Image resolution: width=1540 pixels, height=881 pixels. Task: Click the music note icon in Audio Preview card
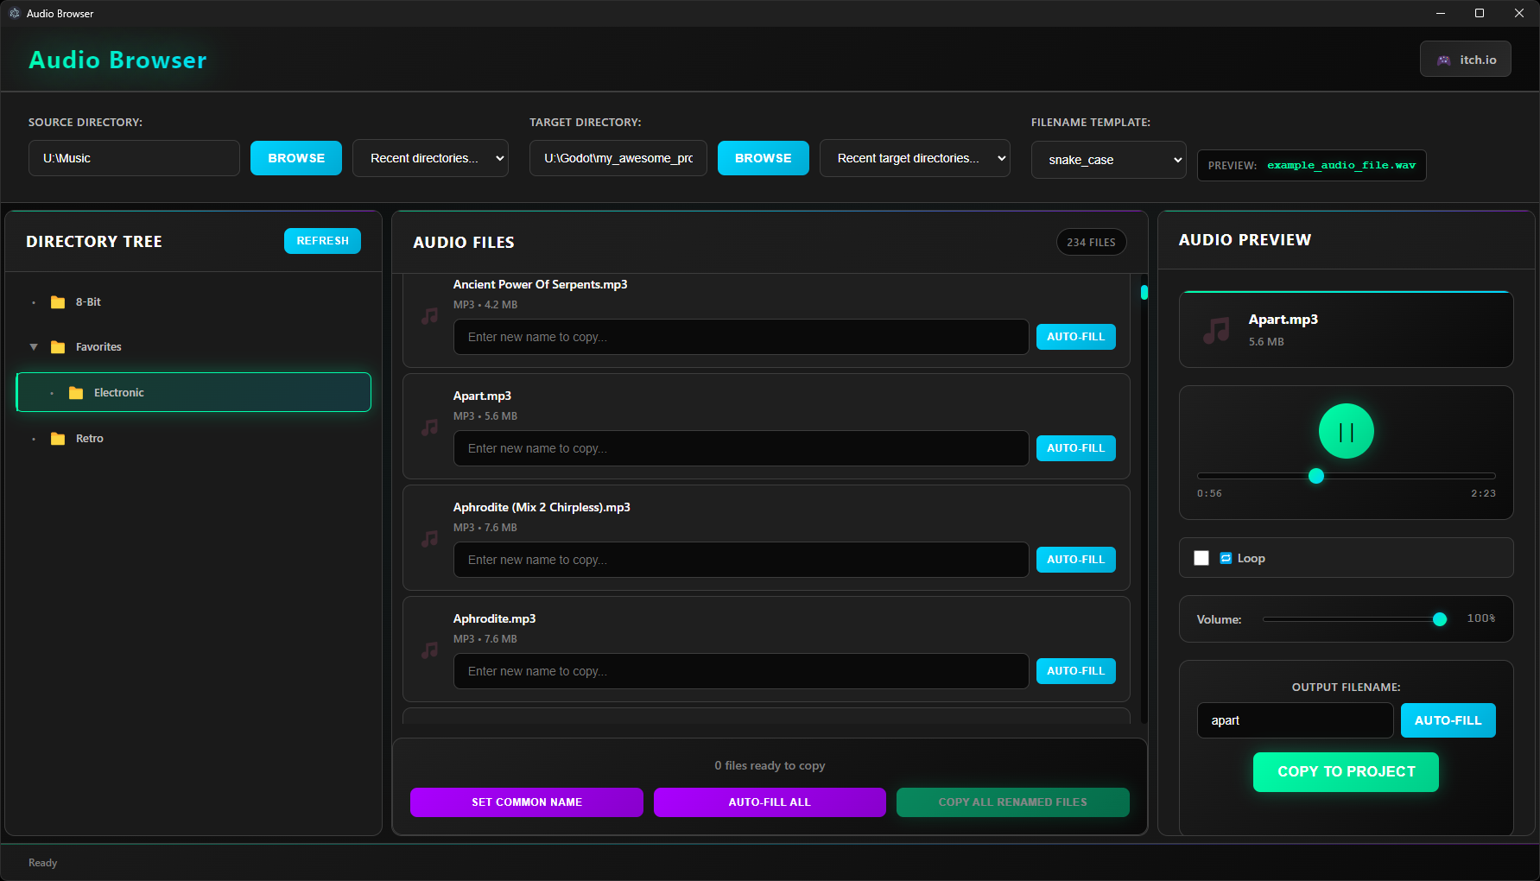coord(1216,330)
